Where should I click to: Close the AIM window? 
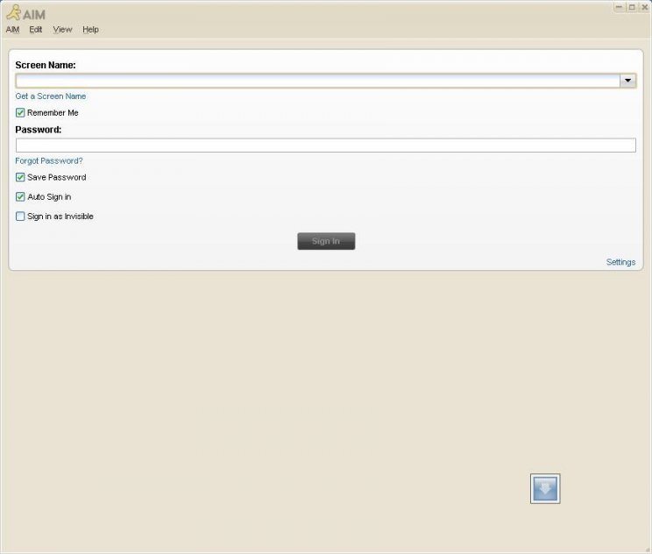click(x=644, y=7)
